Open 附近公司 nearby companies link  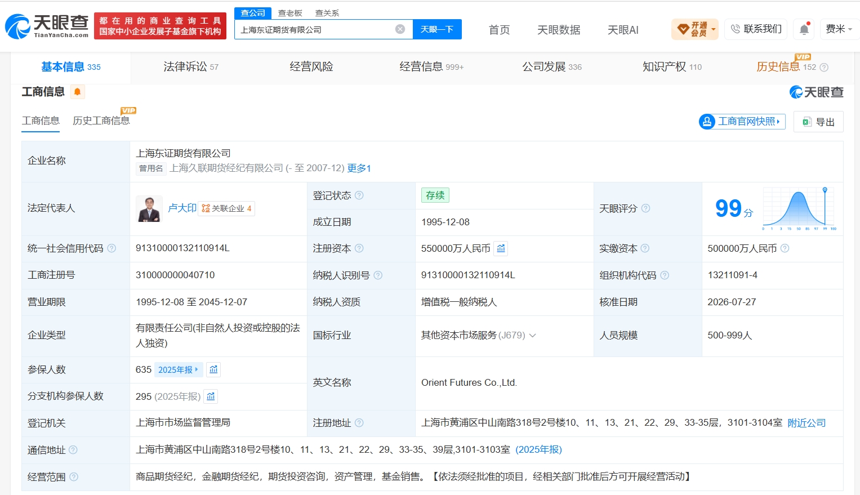806,423
